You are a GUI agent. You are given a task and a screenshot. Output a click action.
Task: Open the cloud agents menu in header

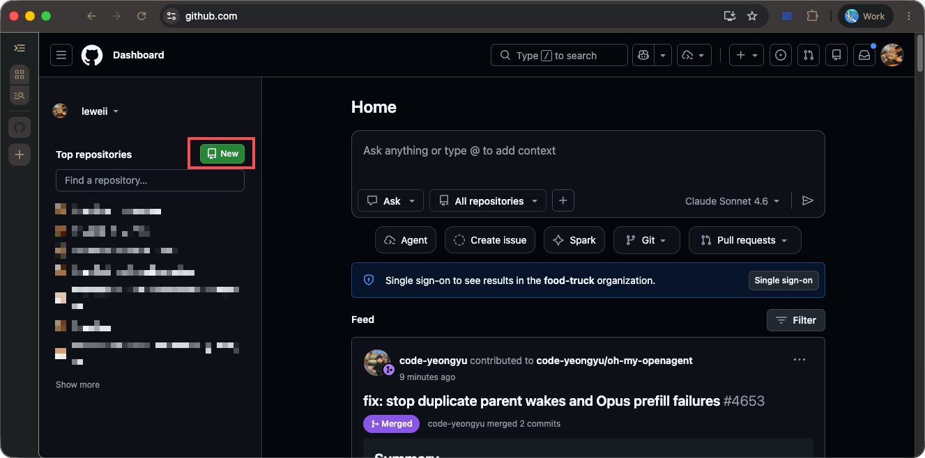[694, 55]
